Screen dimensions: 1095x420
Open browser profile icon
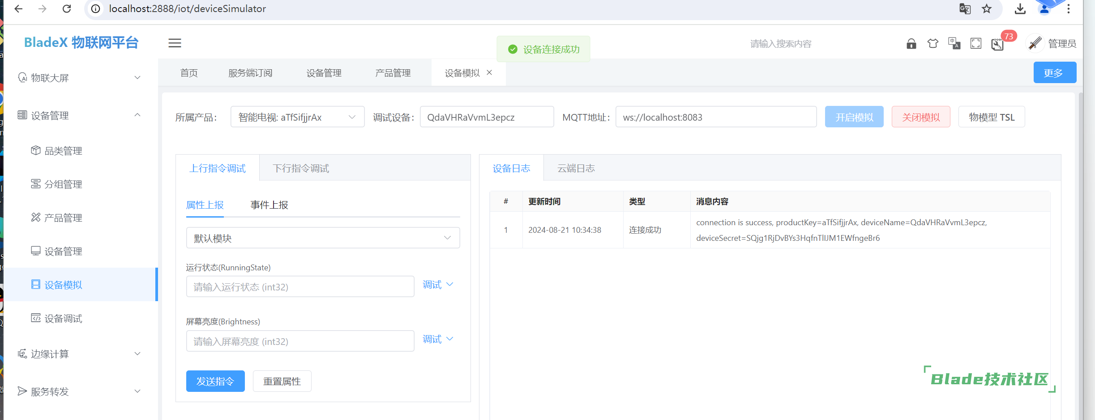tap(1044, 8)
